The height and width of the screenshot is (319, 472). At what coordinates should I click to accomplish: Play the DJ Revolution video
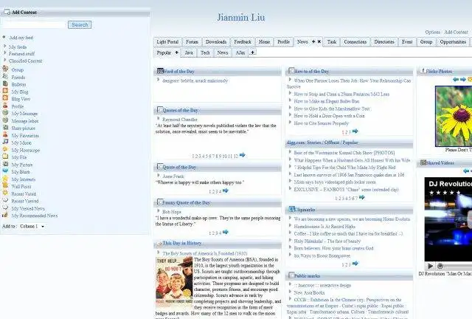pos(431,266)
